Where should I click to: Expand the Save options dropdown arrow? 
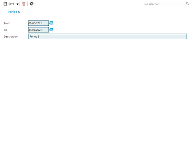tap(18, 4)
